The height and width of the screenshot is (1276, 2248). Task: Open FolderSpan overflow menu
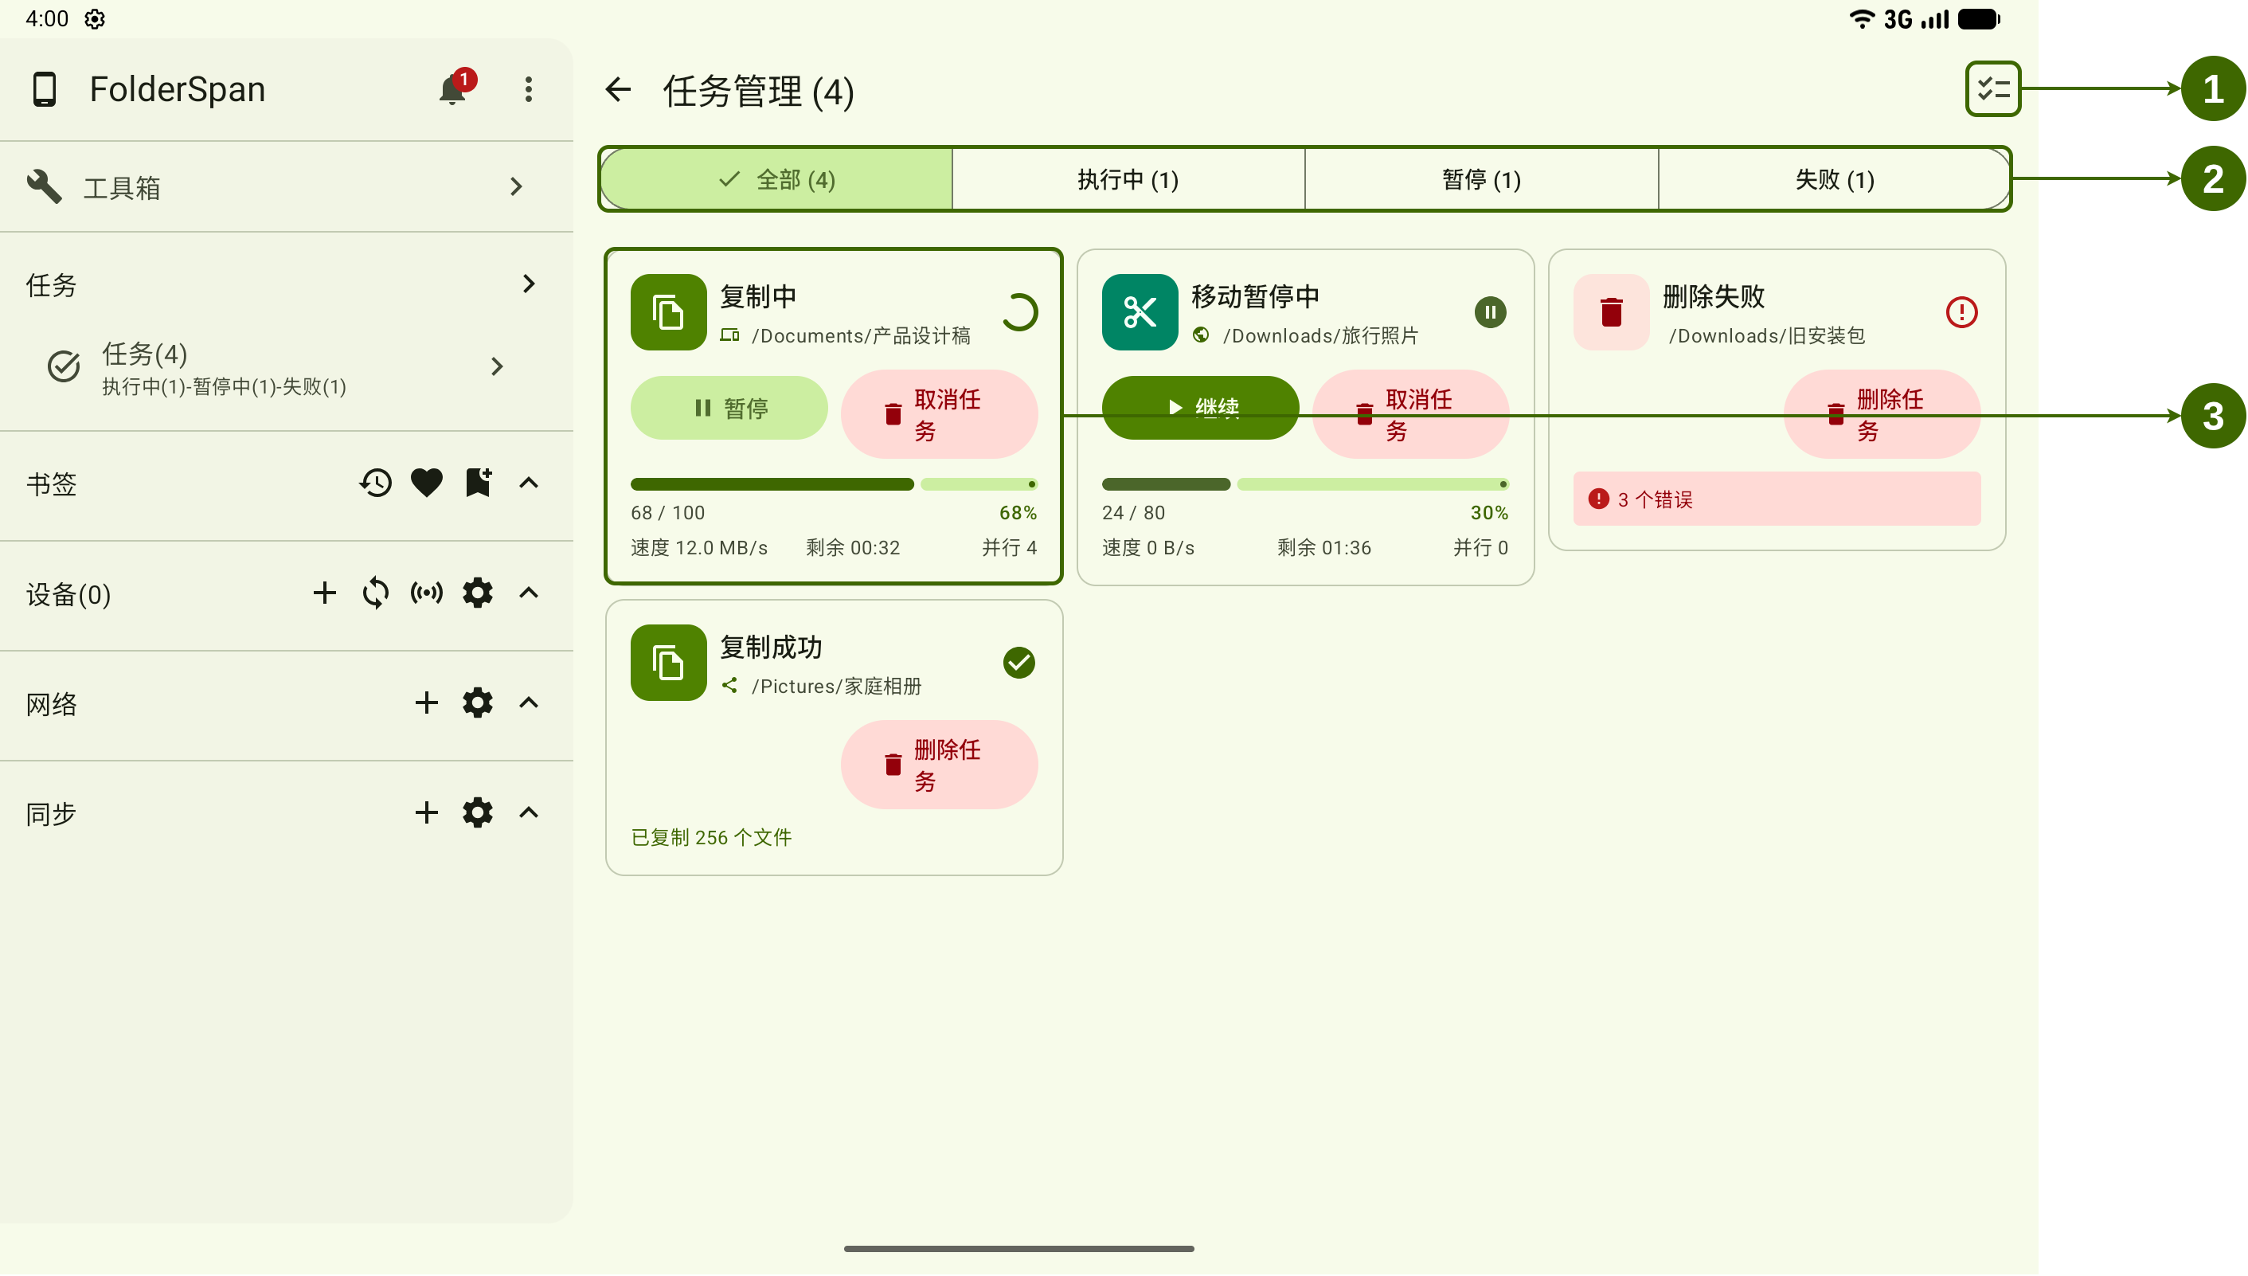528,88
